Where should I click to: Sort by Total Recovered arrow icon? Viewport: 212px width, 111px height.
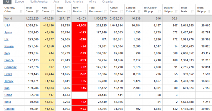click(105, 11)
